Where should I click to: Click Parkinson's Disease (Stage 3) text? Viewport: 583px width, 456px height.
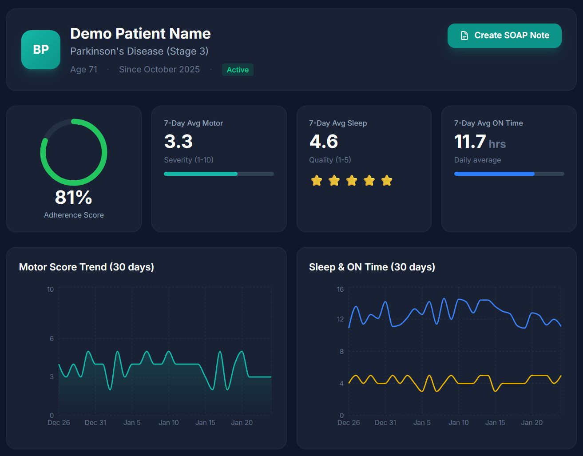(x=139, y=51)
